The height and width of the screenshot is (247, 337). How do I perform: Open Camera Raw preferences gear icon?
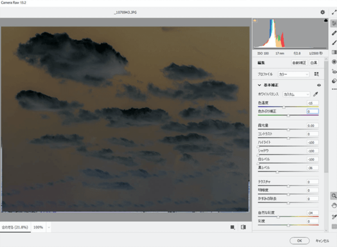(322, 12)
